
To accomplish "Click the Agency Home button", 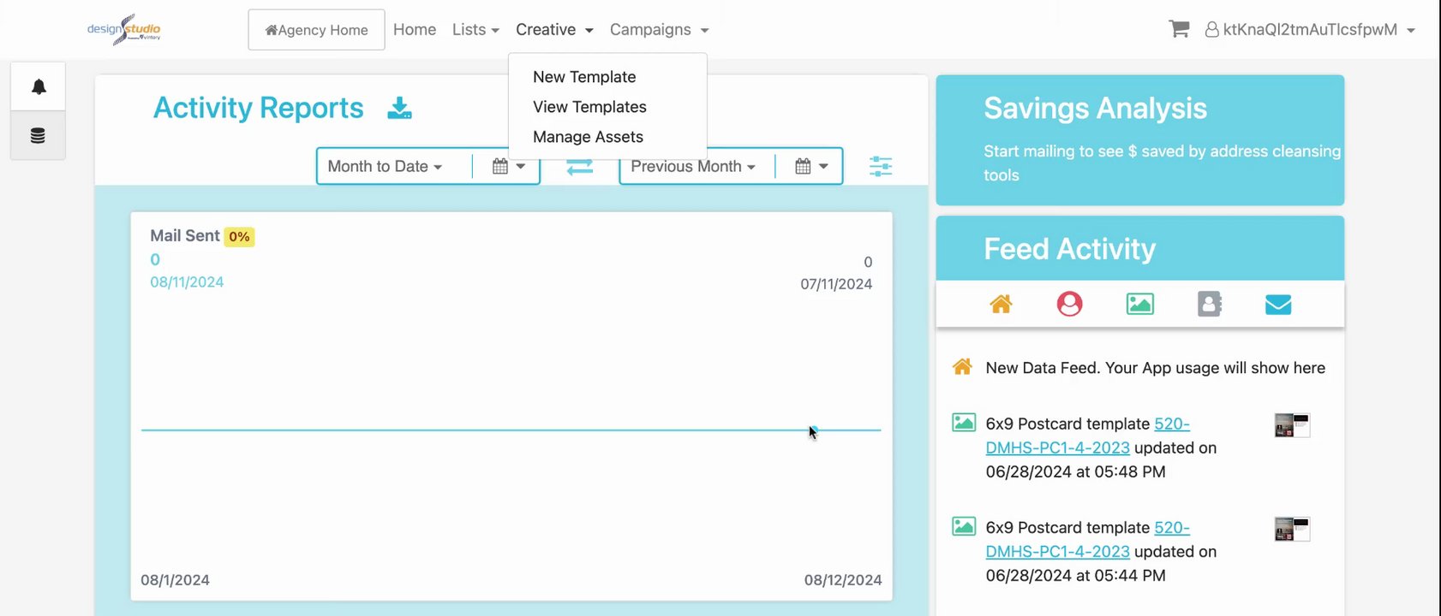I will 316,30.
